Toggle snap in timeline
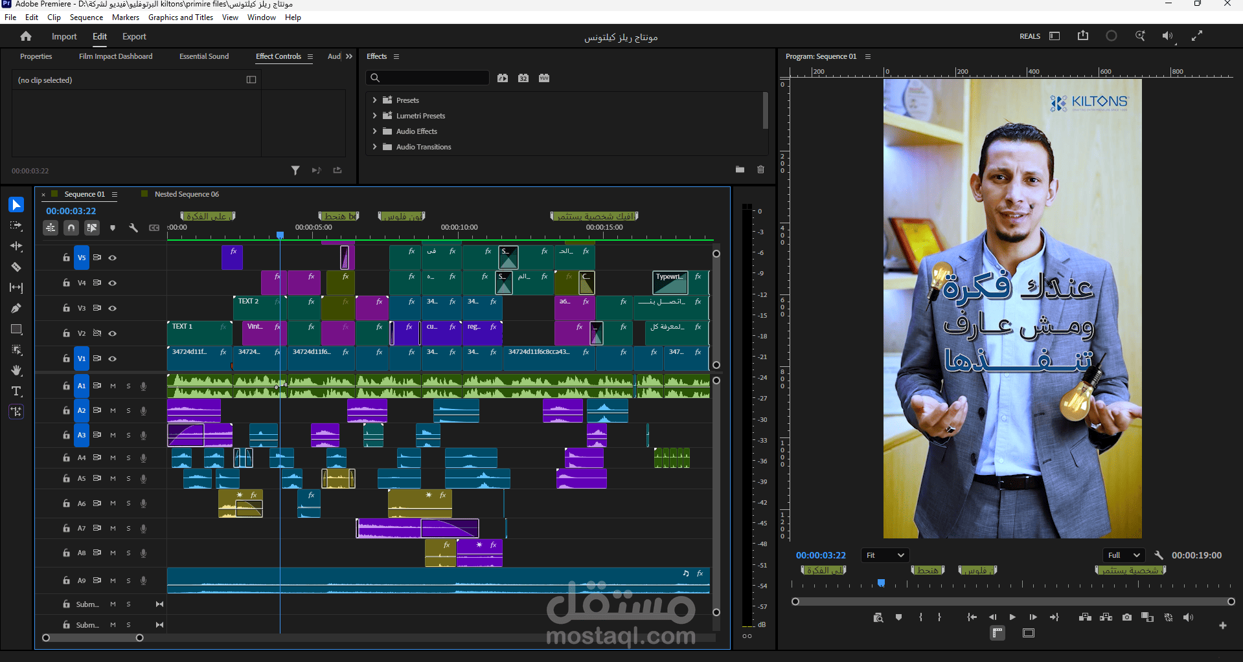1243x662 pixels. tap(71, 228)
